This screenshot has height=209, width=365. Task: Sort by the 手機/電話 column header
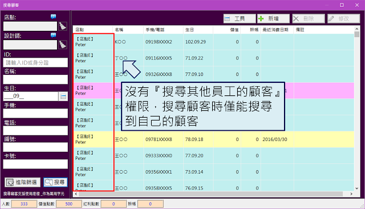[x=163, y=30]
